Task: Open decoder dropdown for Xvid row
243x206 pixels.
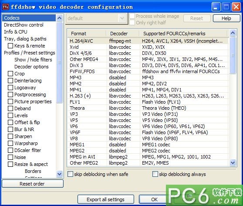Action: pyautogui.click(x=123, y=47)
